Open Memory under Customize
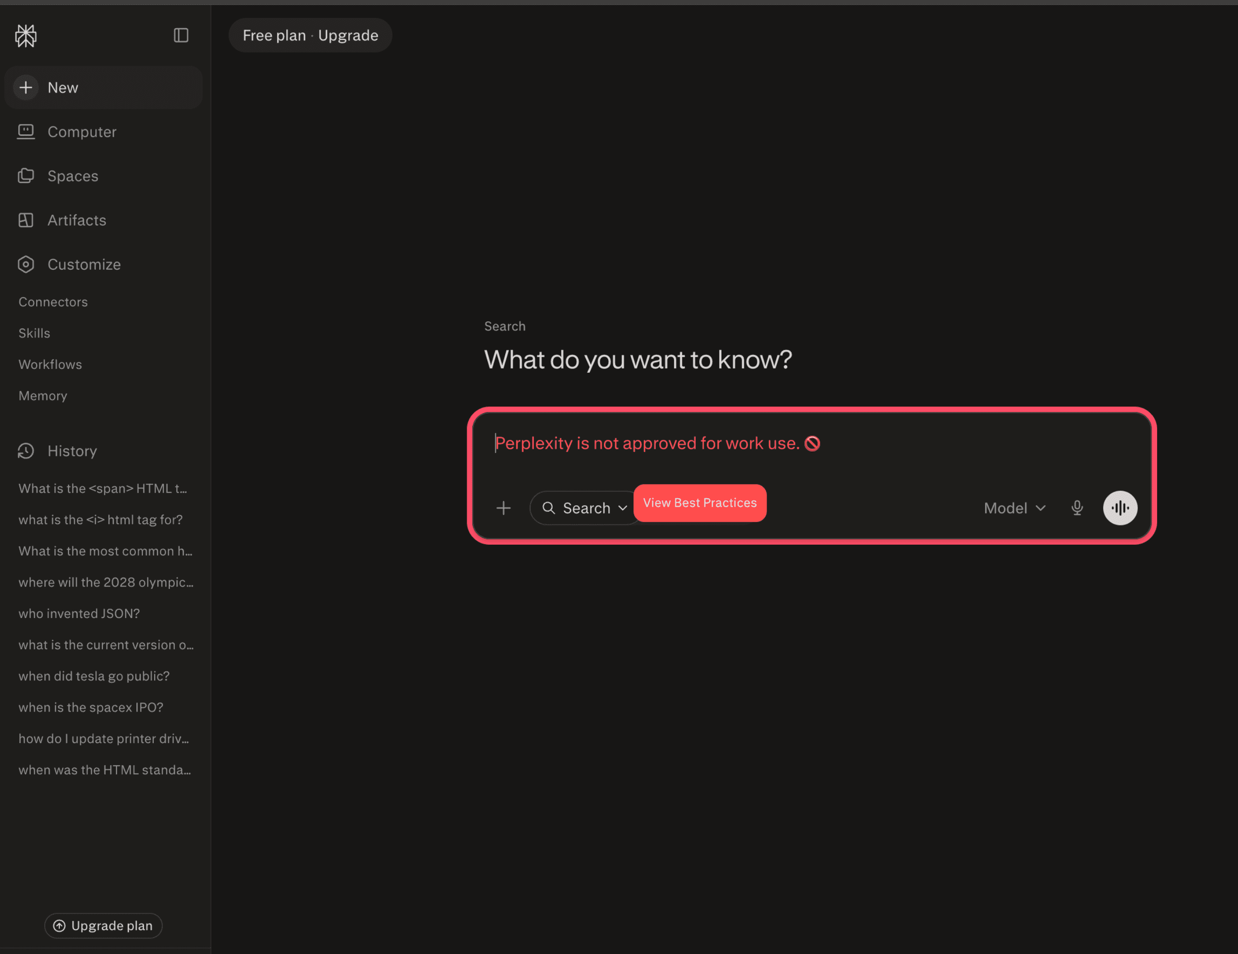 [43, 395]
